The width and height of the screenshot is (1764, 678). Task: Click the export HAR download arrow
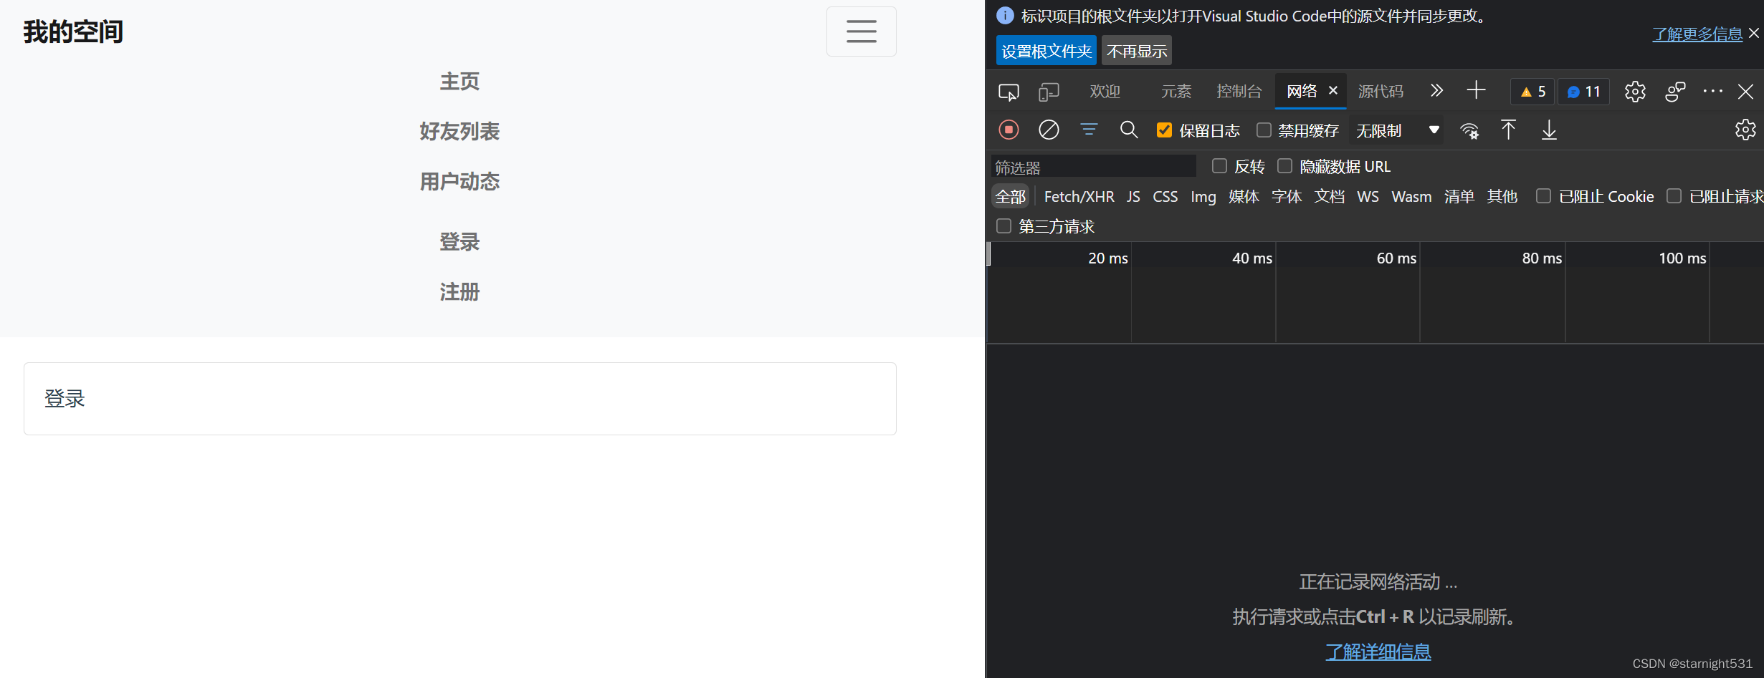1549,130
